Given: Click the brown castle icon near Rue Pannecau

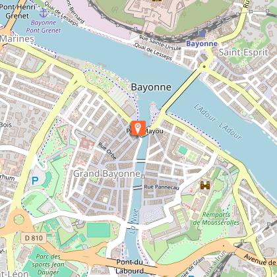Looking at the screenshot, I should tap(205, 185).
